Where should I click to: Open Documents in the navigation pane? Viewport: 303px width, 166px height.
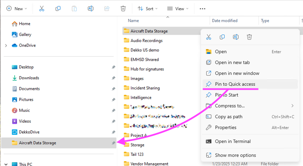pyautogui.click(x=26, y=89)
